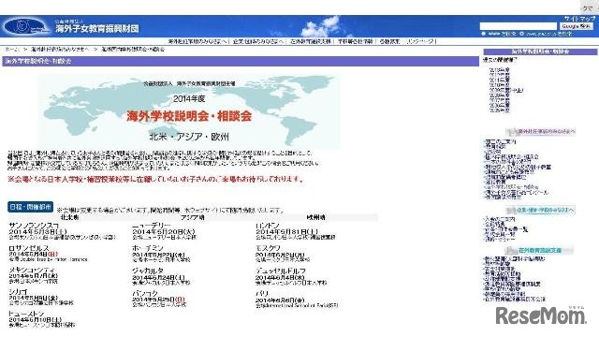Open 海外赴任家族のみなさまへ menu item
Viewport: 599px width, 337px height.
pos(197,41)
